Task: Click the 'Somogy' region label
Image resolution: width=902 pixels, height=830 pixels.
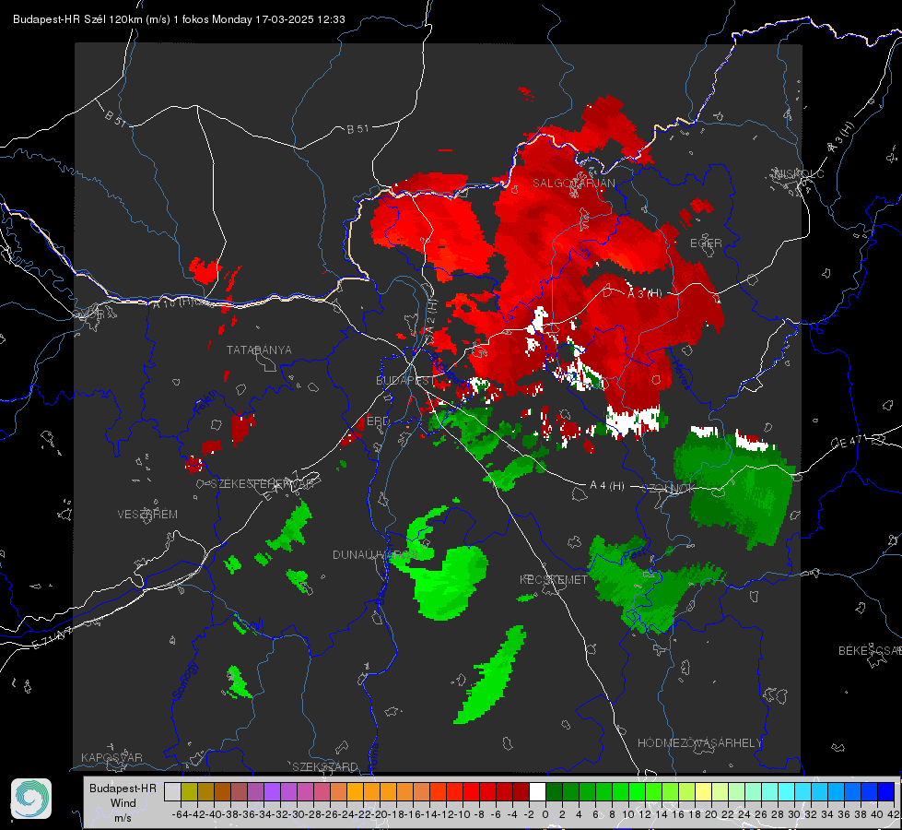Action: click(184, 681)
